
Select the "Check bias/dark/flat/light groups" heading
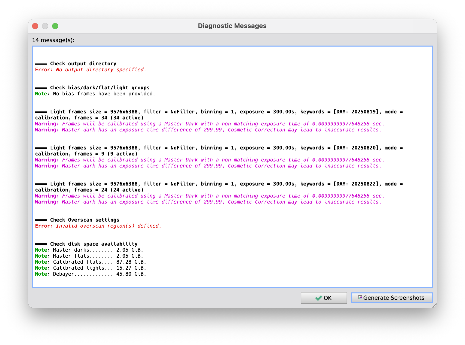pyautogui.click(x=92, y=88)
